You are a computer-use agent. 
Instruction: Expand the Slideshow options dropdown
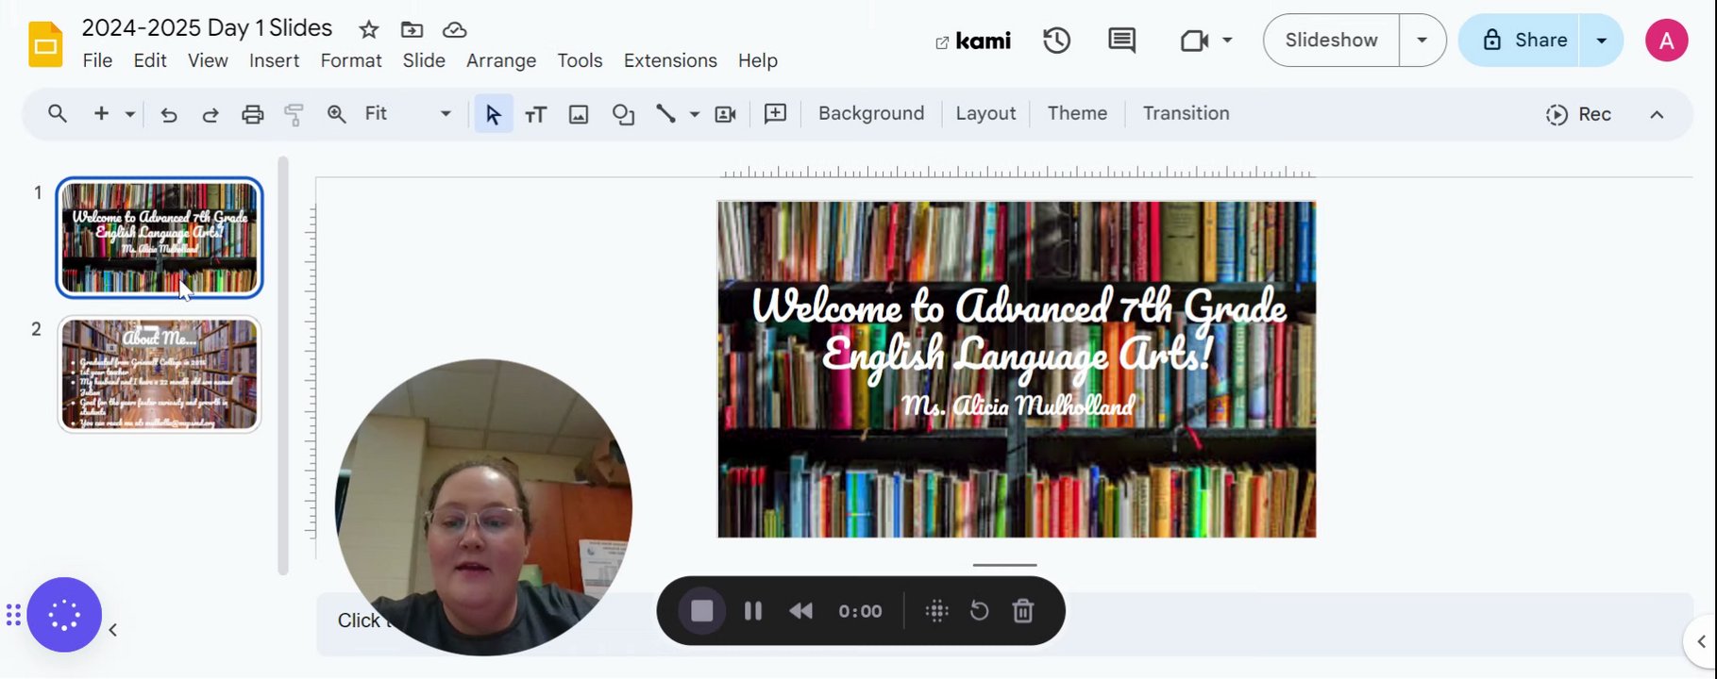pyautogui.click(x=1422, y=41)
